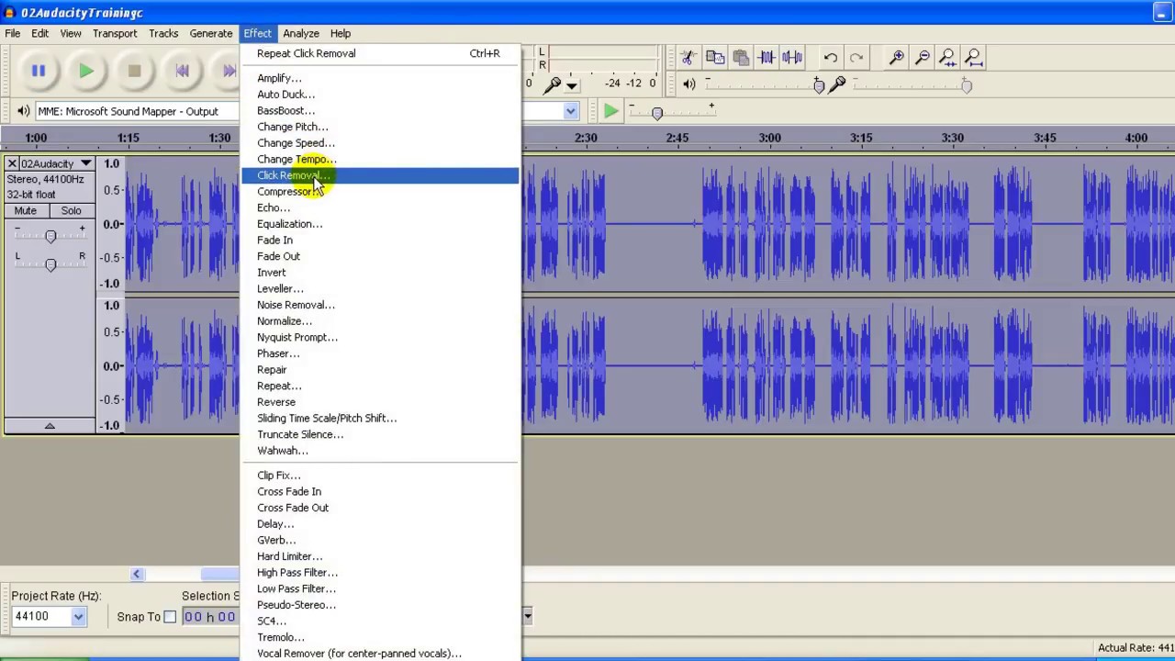1175x661 pixels.
Task: Adjust the track gain slider
Action: [50, 236]
